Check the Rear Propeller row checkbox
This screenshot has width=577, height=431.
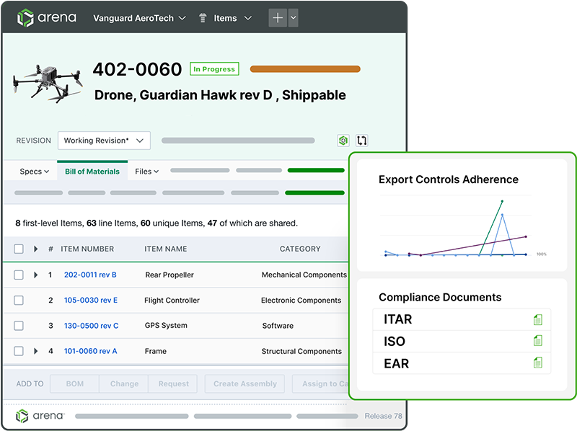(19, 275)
